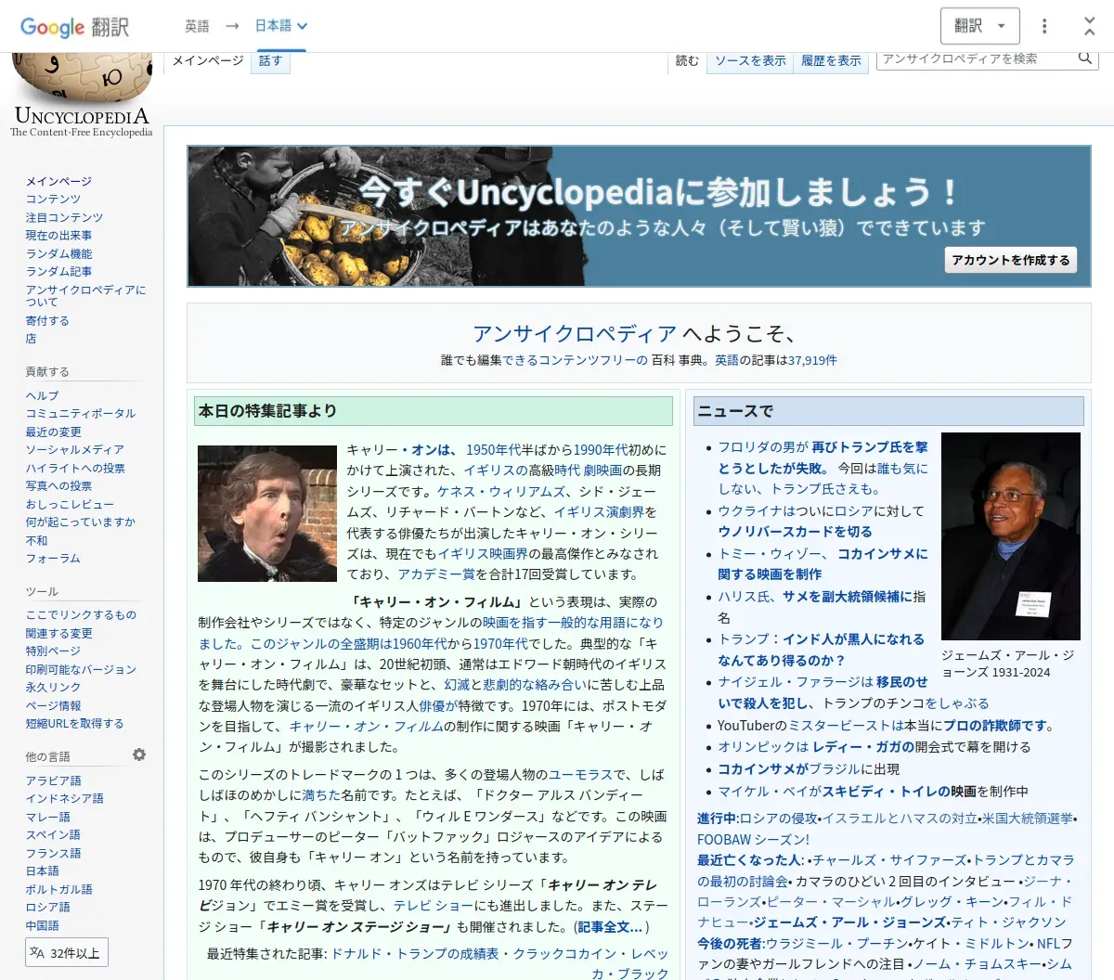Open the ソースを表示 tab
Image resolution: width=1114 pixels, height=980 pixels.
coord(750,60)
